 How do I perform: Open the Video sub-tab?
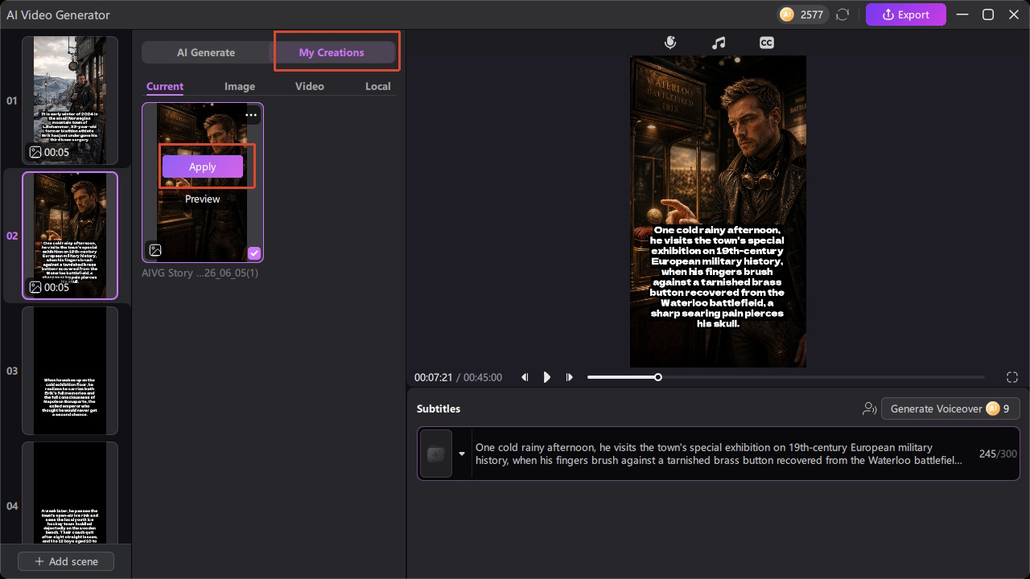310,86
